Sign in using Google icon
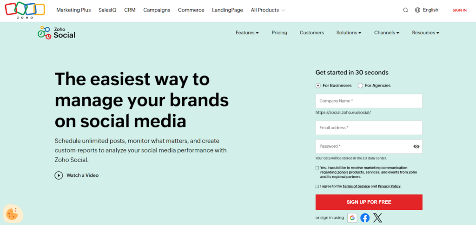Screen dimensions: 476x225 352,218
